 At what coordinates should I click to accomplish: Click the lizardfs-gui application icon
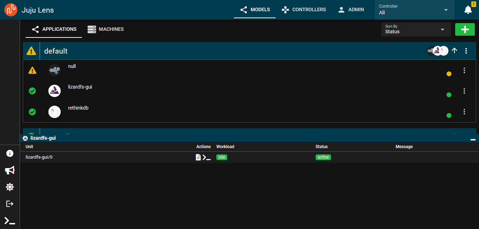(x=54, y=91)
